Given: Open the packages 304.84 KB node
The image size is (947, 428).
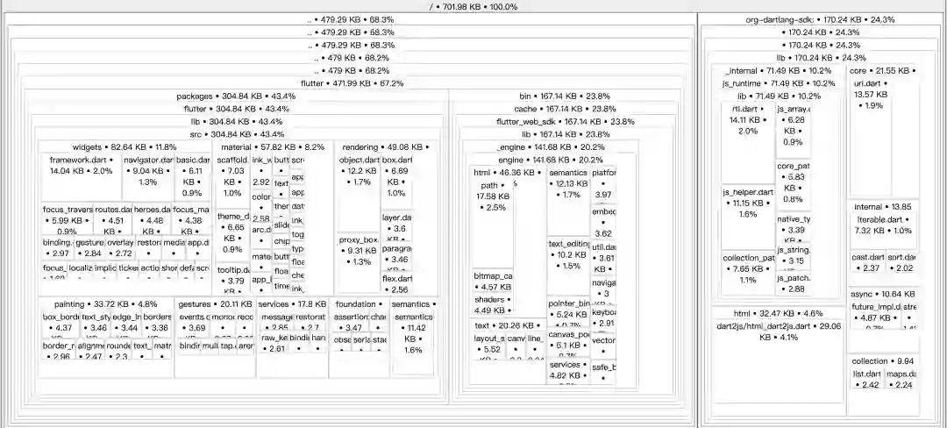Looking at the screenshot, I should pyautogui.click(x=236, y=96).
